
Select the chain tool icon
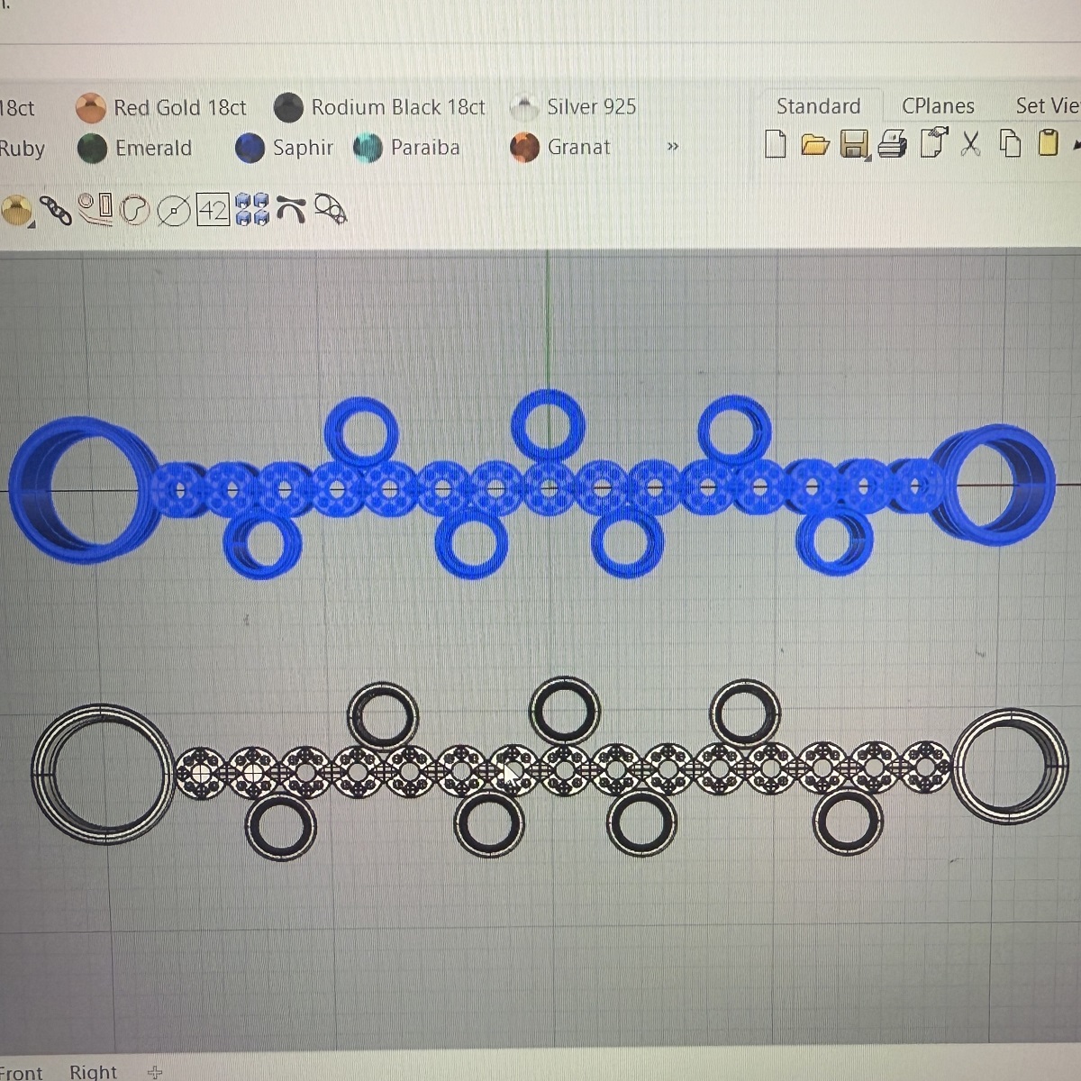tap(56, 211)
